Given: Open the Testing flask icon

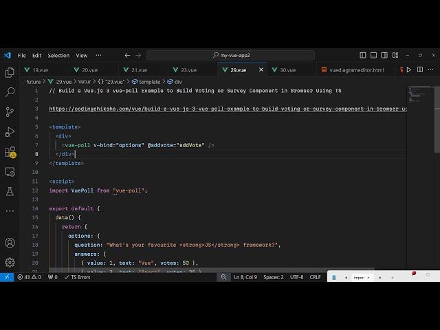Looking at the screenshot, I should tap(10, 191).
